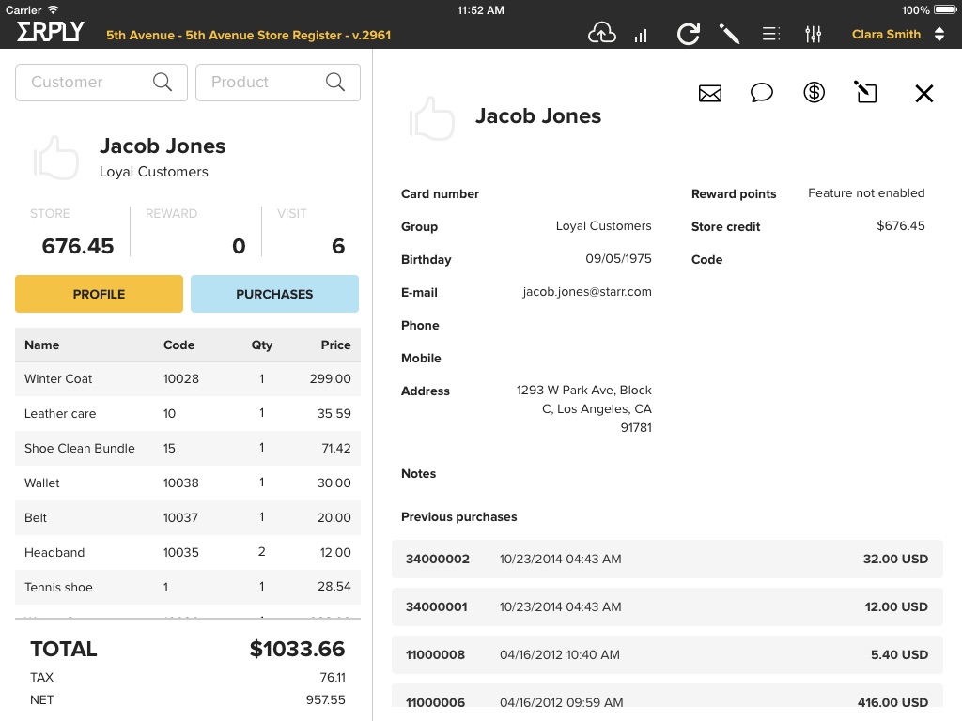Click the edit customer icon

pyautogui.click(x=865, y=92)
